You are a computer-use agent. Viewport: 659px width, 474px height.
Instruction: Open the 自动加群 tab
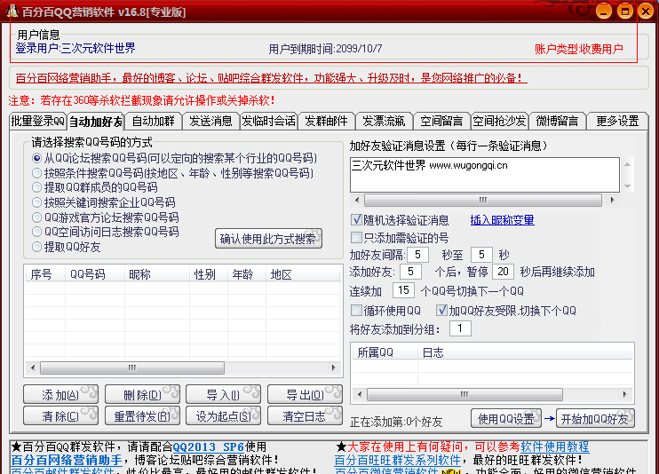tap(153, 121)
